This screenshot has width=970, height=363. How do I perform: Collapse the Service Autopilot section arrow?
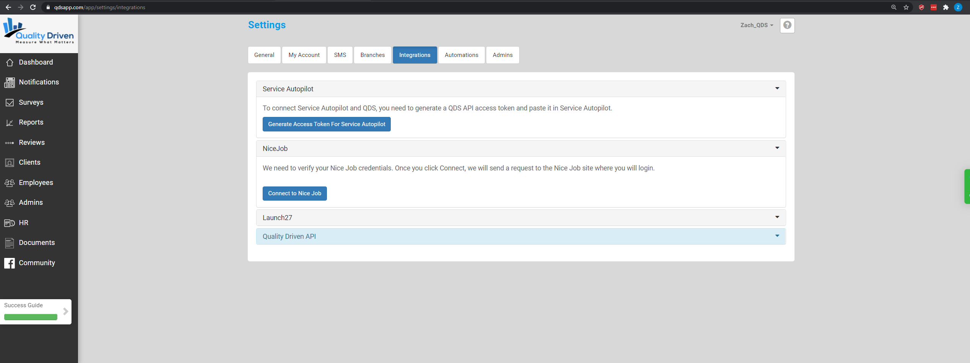tap(777, 89)
